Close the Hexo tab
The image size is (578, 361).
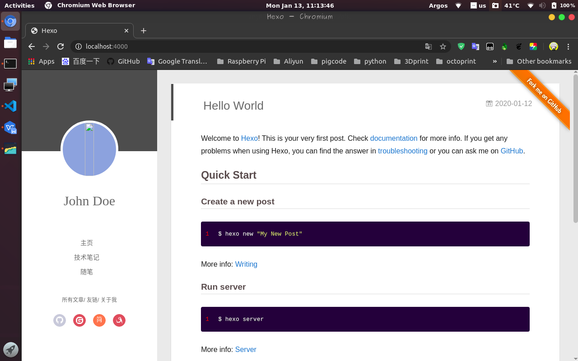pyautogui.click(x=126, y=31)
